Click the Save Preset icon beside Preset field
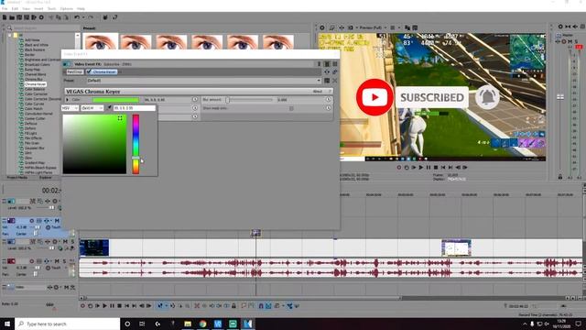Viewport: 586px width, 330px height. 327,81
